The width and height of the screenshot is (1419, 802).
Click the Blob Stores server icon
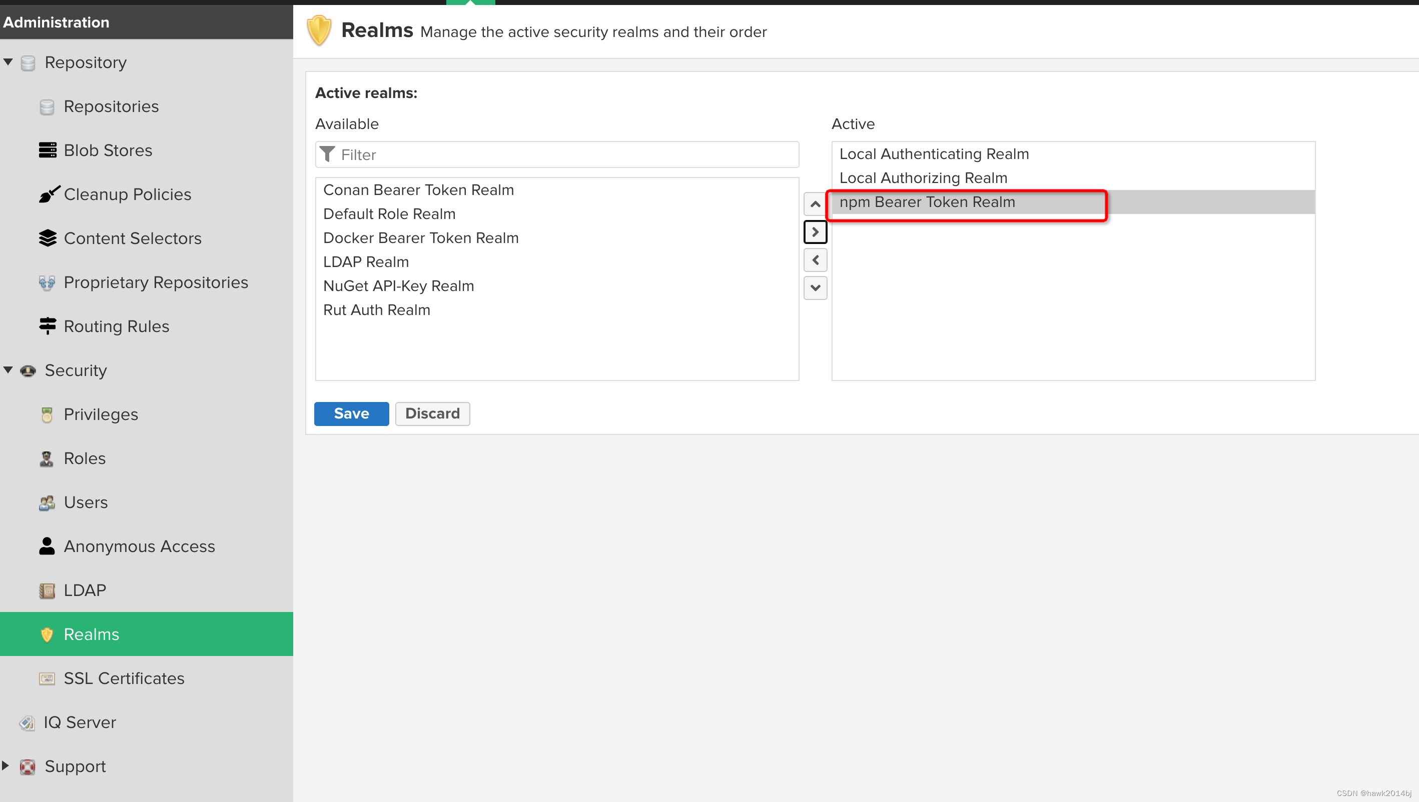point(48,150)
